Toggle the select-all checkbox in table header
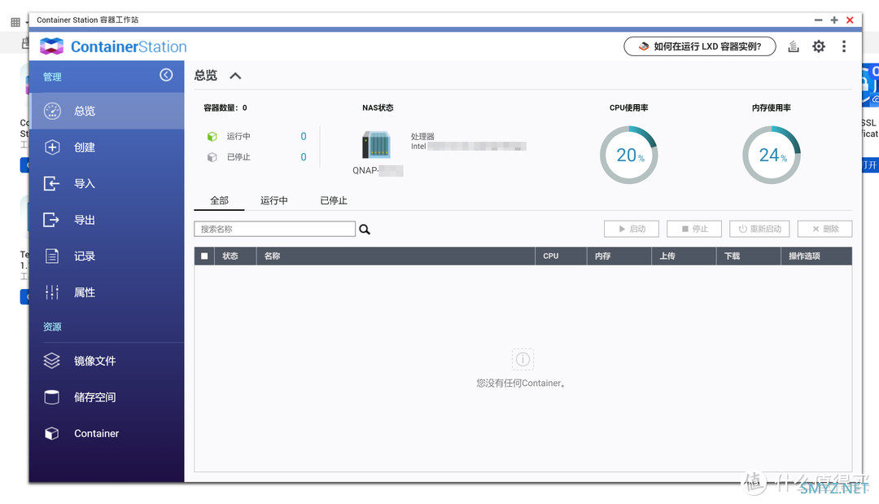Image resolution: width=879 pixels, height=504 pixels. (204, 256)
